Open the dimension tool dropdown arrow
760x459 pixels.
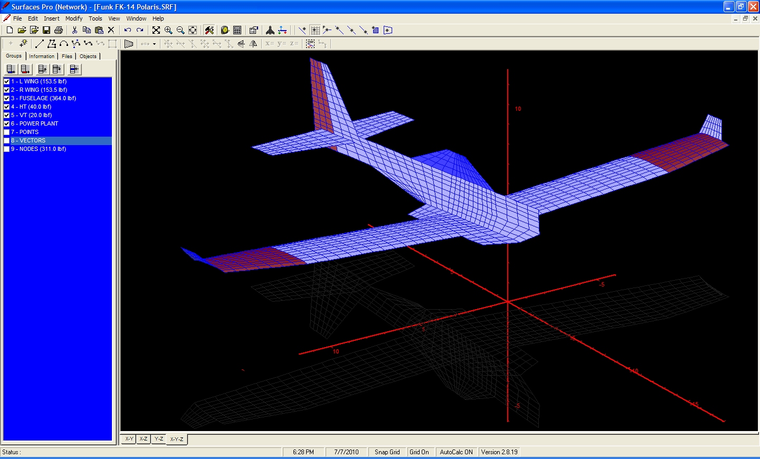pos(155,44)
